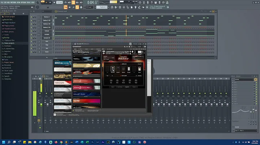Click the stamp icon in snap toolbar
The image size is (260, 145).
[81, 7]
